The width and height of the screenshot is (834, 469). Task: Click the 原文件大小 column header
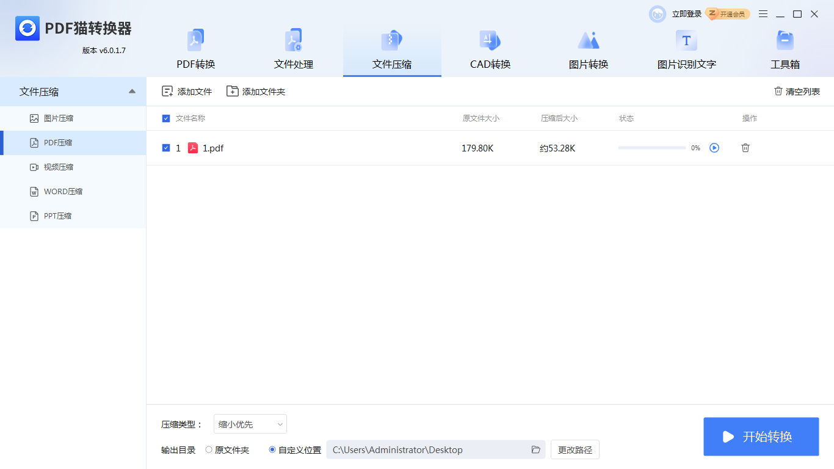tap(481, 118)
